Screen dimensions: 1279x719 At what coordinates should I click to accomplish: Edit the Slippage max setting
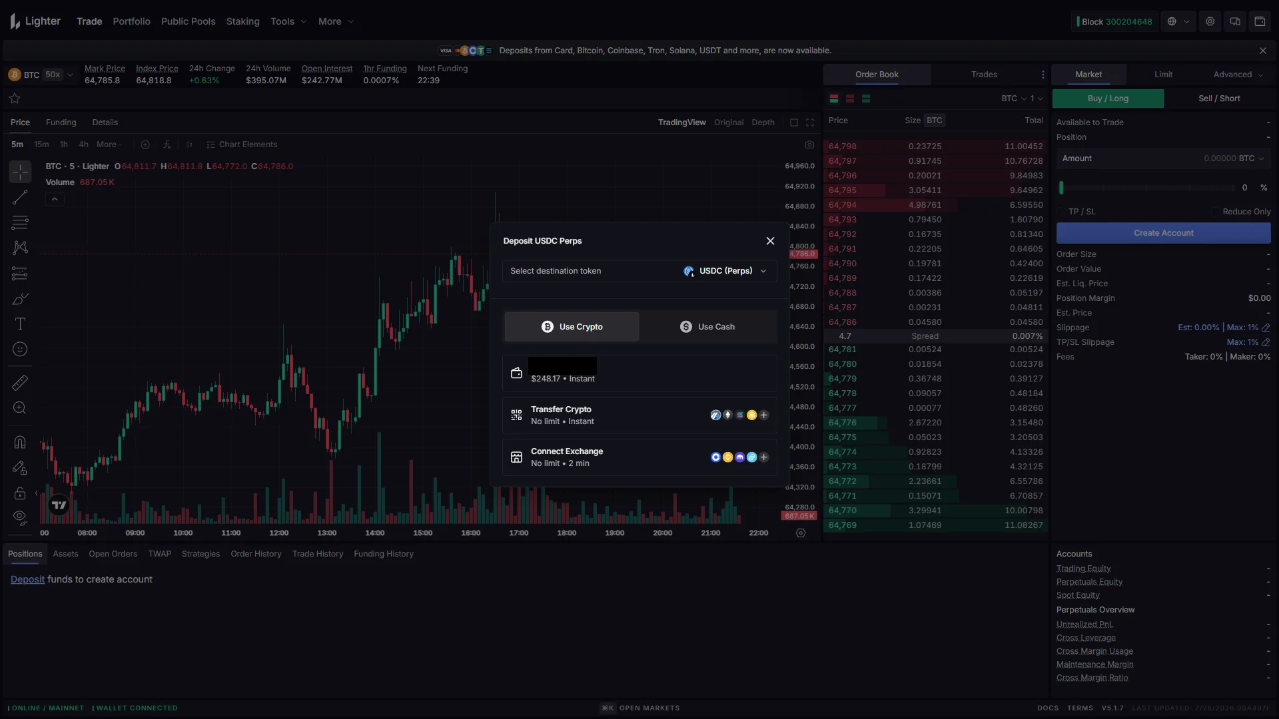1266,328
